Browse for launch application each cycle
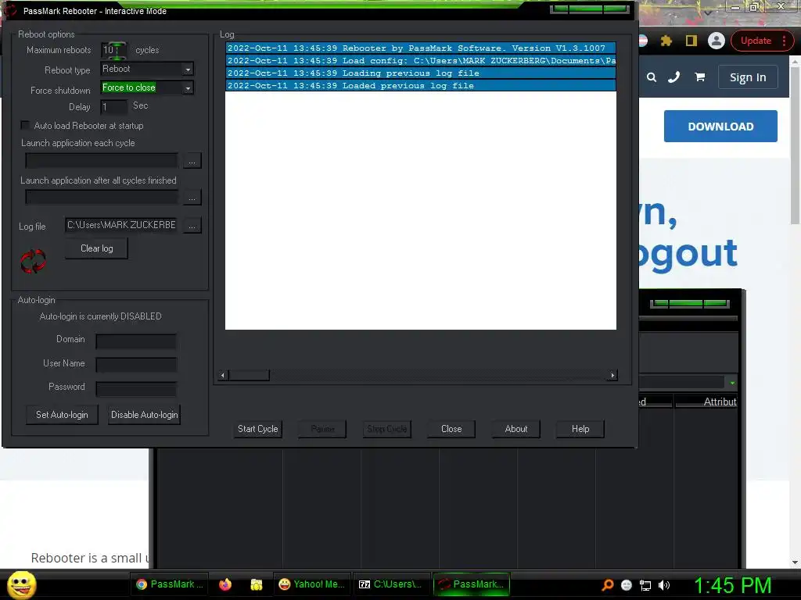This screenshot has height=600, width=801. (192, 161)
